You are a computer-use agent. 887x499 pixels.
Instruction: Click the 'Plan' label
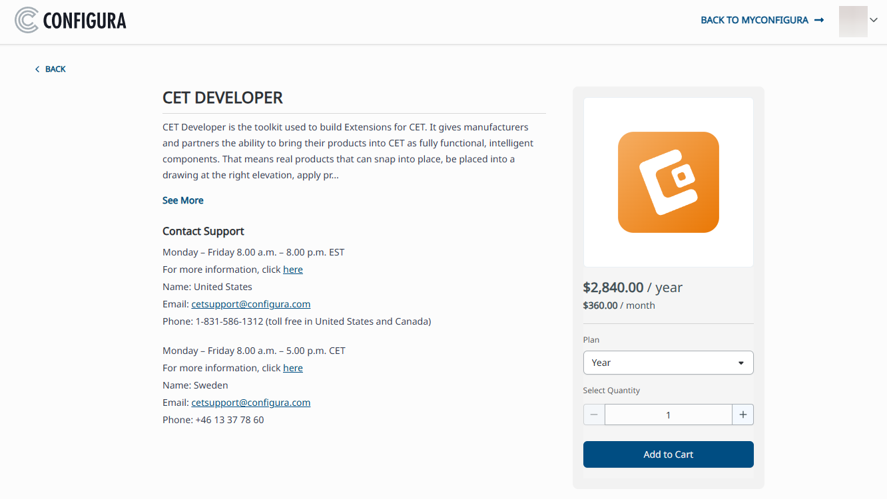[x=591, y=340]
